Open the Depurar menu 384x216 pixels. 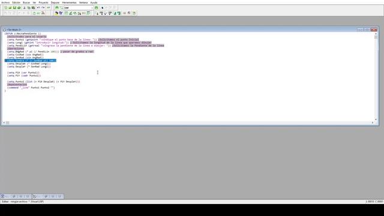click(55, 2)
